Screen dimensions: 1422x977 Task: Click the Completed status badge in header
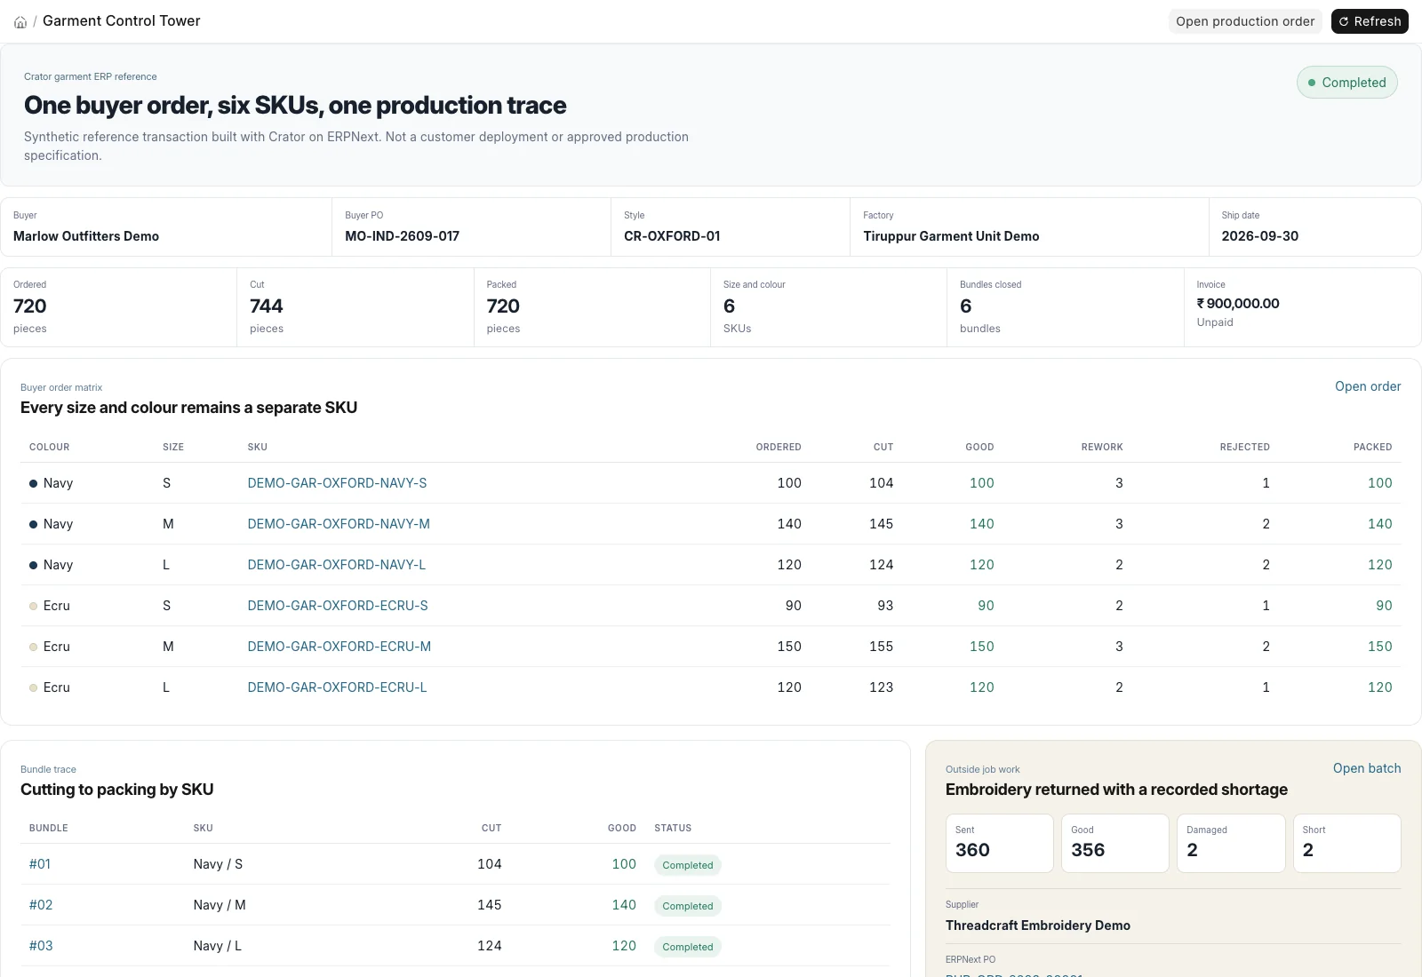click(1347, 83)
